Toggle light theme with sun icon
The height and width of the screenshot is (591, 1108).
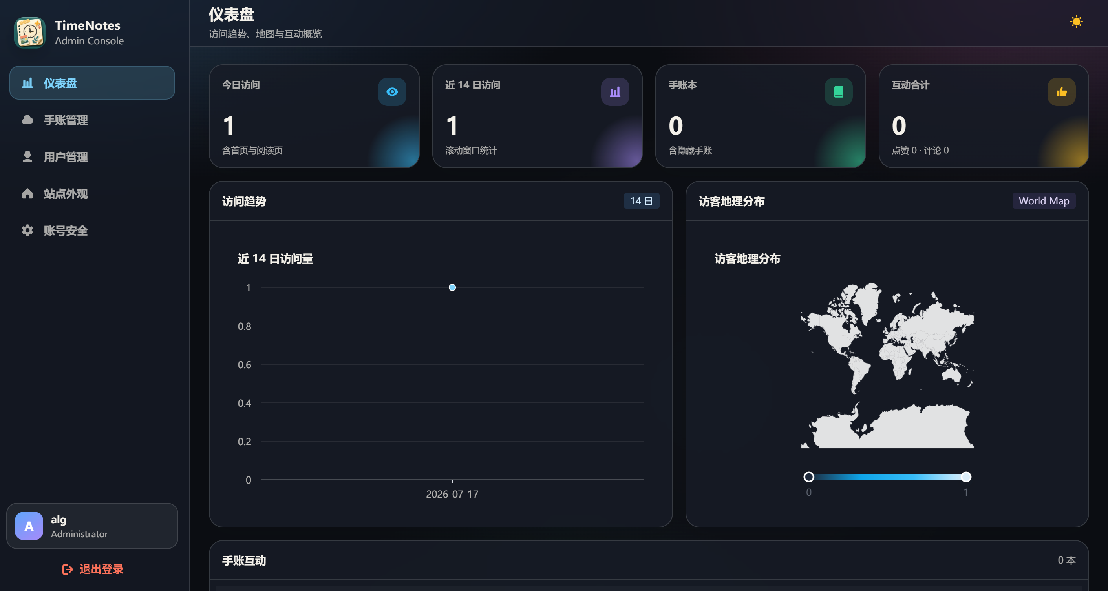click(x=1076, y=22)
